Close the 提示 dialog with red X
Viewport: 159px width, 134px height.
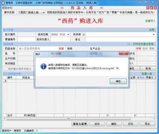pyautogui.click(x=124, y=53)
